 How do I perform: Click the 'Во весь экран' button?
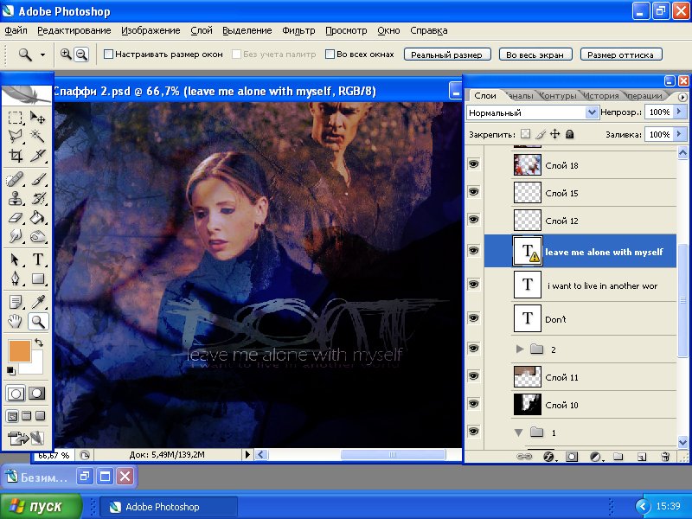(535, 54)
